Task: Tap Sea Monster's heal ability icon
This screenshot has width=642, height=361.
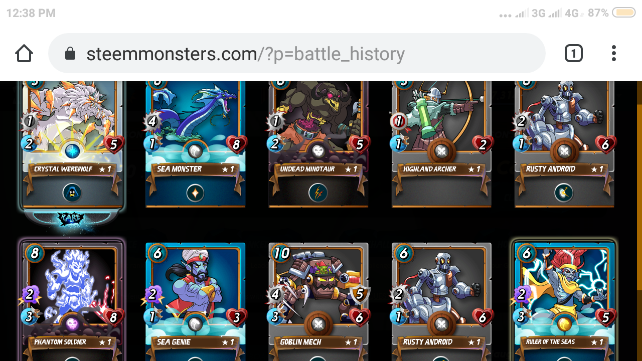Action: (x=195, y=192)
